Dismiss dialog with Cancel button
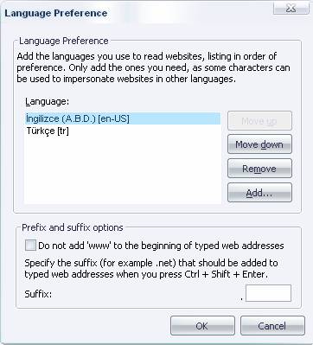313x345 pixels. tap(272, 326)
